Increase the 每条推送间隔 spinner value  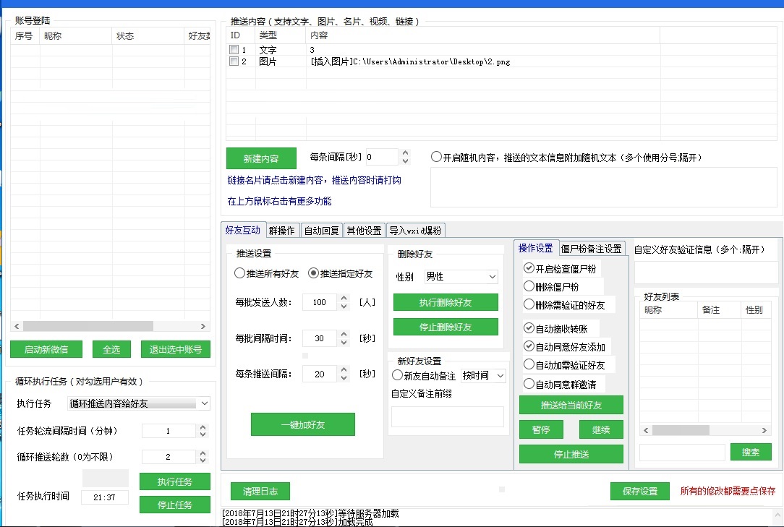pyautogui.click(x=344, y=370)
